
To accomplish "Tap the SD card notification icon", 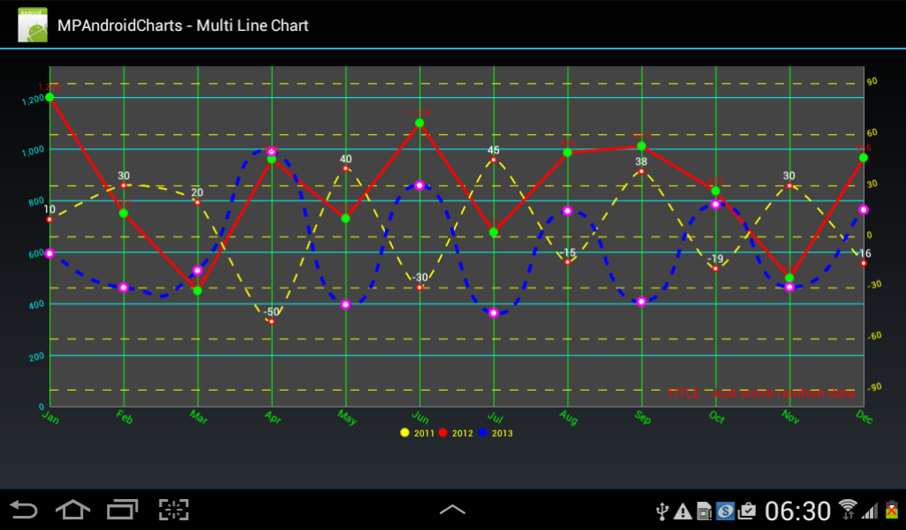I will 704,511.
